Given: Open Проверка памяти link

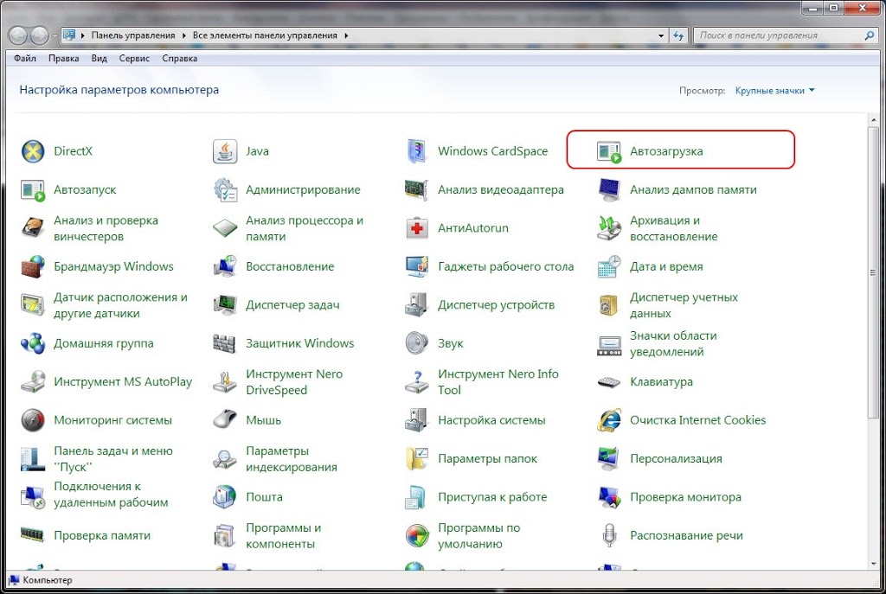Looking at the screenshot, I should [x=102, y=535].
